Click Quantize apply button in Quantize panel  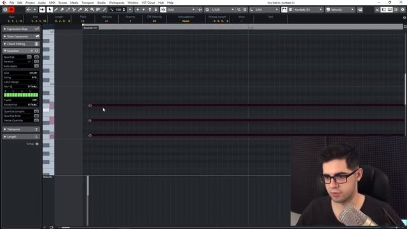click(x=36, y=57)
